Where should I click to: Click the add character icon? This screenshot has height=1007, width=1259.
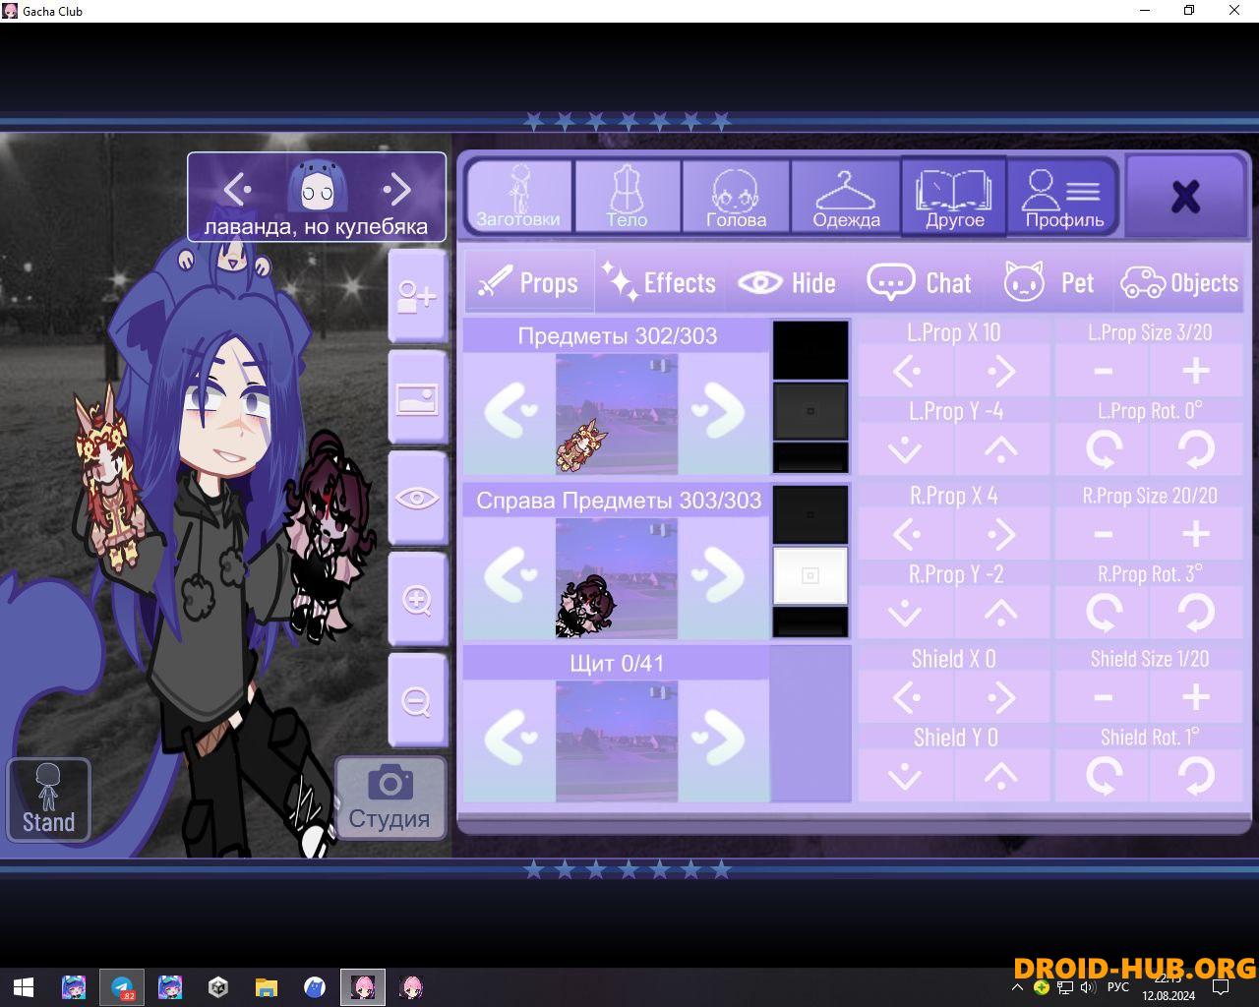tap(417, 296)
